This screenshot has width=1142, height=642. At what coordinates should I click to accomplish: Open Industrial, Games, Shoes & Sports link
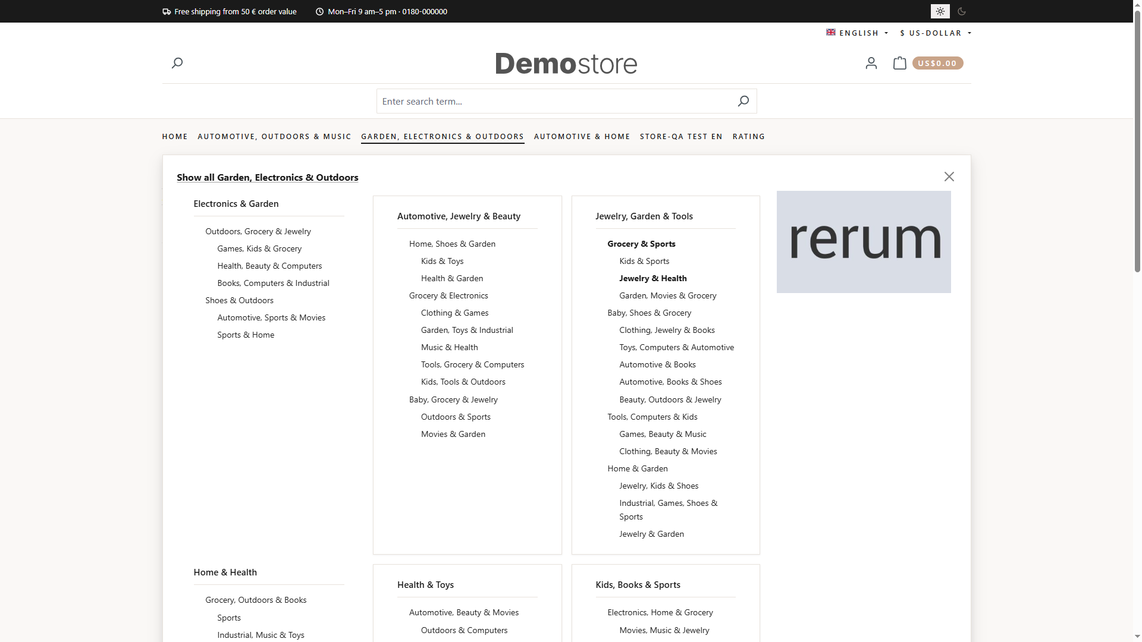[x=668, y=510]
